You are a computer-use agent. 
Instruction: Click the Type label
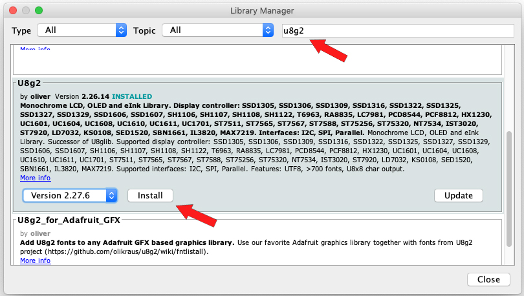point(21,31)
